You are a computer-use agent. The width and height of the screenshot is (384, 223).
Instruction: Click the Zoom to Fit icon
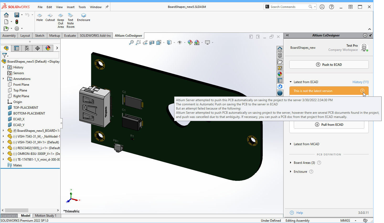coord(131,42)
